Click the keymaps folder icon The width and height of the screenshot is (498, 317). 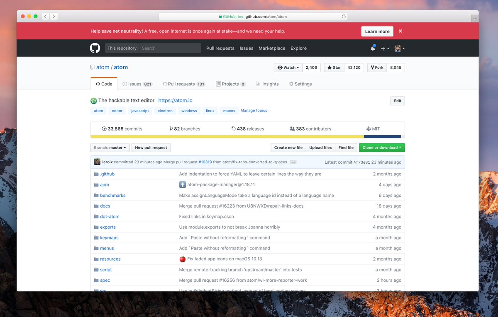pyautogui.click(x=96, y=238)
